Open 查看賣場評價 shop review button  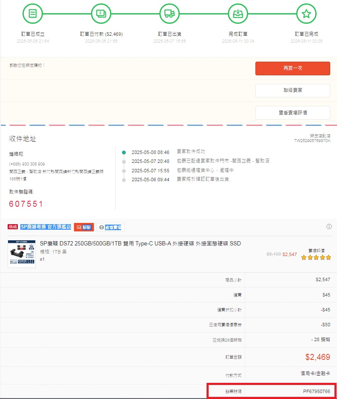pyautogui.click(x=292, y=113)
